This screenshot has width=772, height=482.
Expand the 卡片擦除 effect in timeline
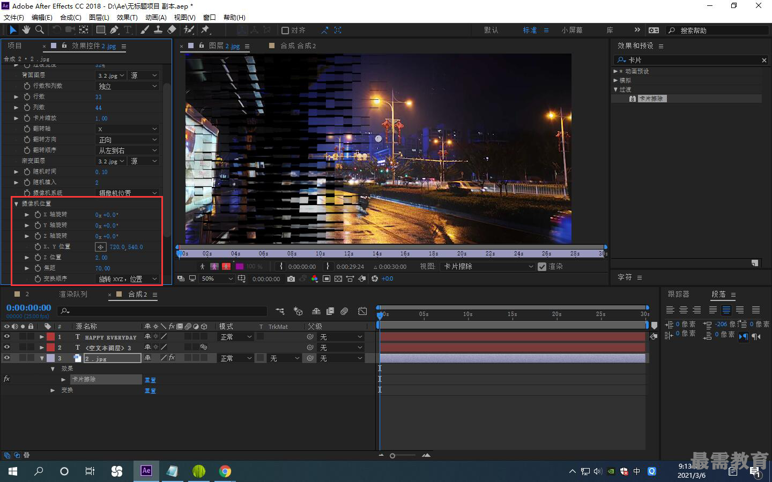point(63,379)
